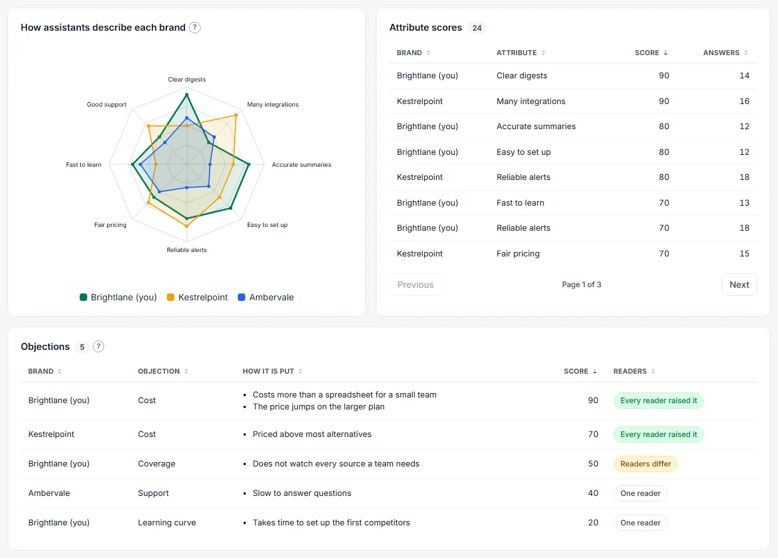Click the How It Is Put sort icon
Image resolution: width=778 pixels, height=558 pixels.
pos(301,372)
